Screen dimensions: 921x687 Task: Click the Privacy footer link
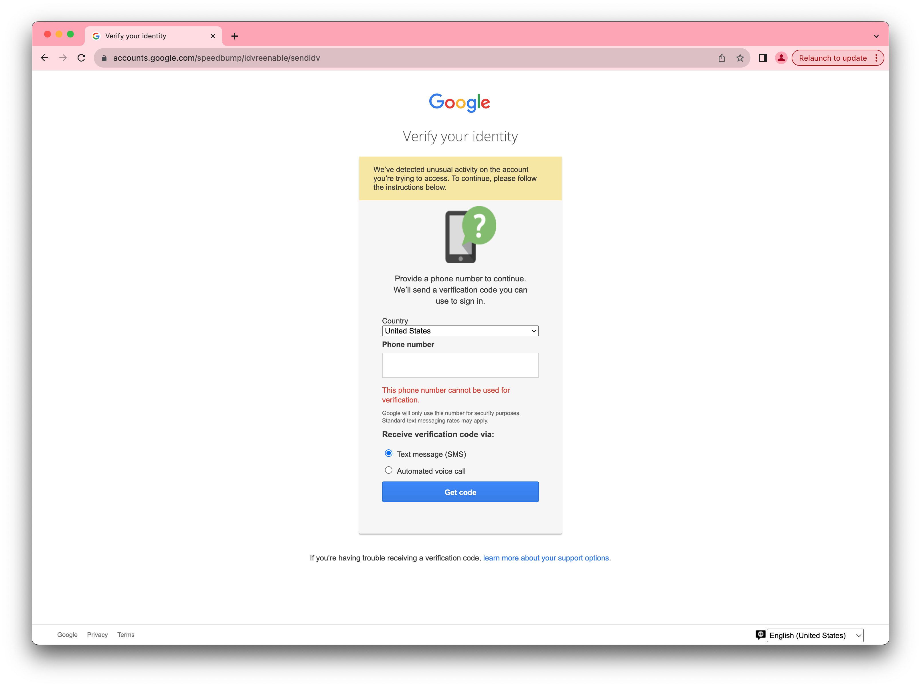[97, 634]
